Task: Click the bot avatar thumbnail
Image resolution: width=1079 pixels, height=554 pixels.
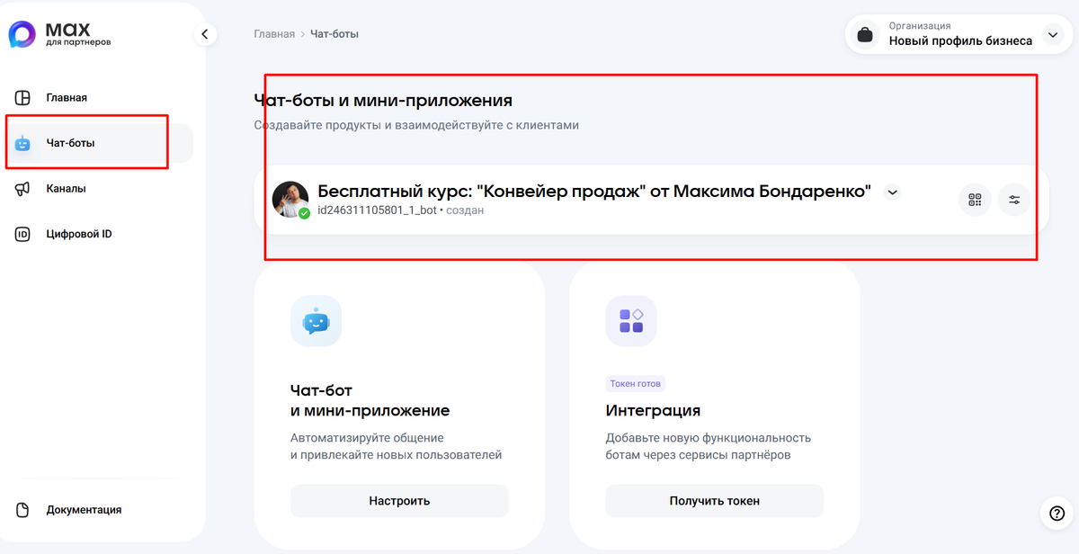Action: (290, 199)
